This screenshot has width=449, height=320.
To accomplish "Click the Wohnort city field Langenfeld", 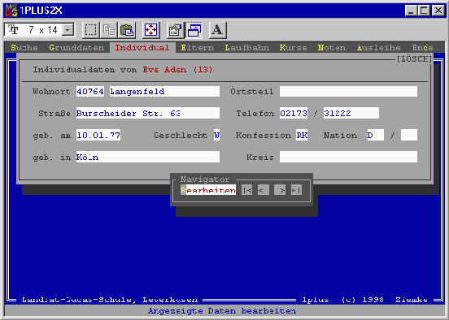I will (x=164, y=92).
